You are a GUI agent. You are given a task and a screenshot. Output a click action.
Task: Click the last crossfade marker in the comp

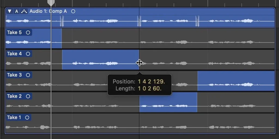[197, 21]
